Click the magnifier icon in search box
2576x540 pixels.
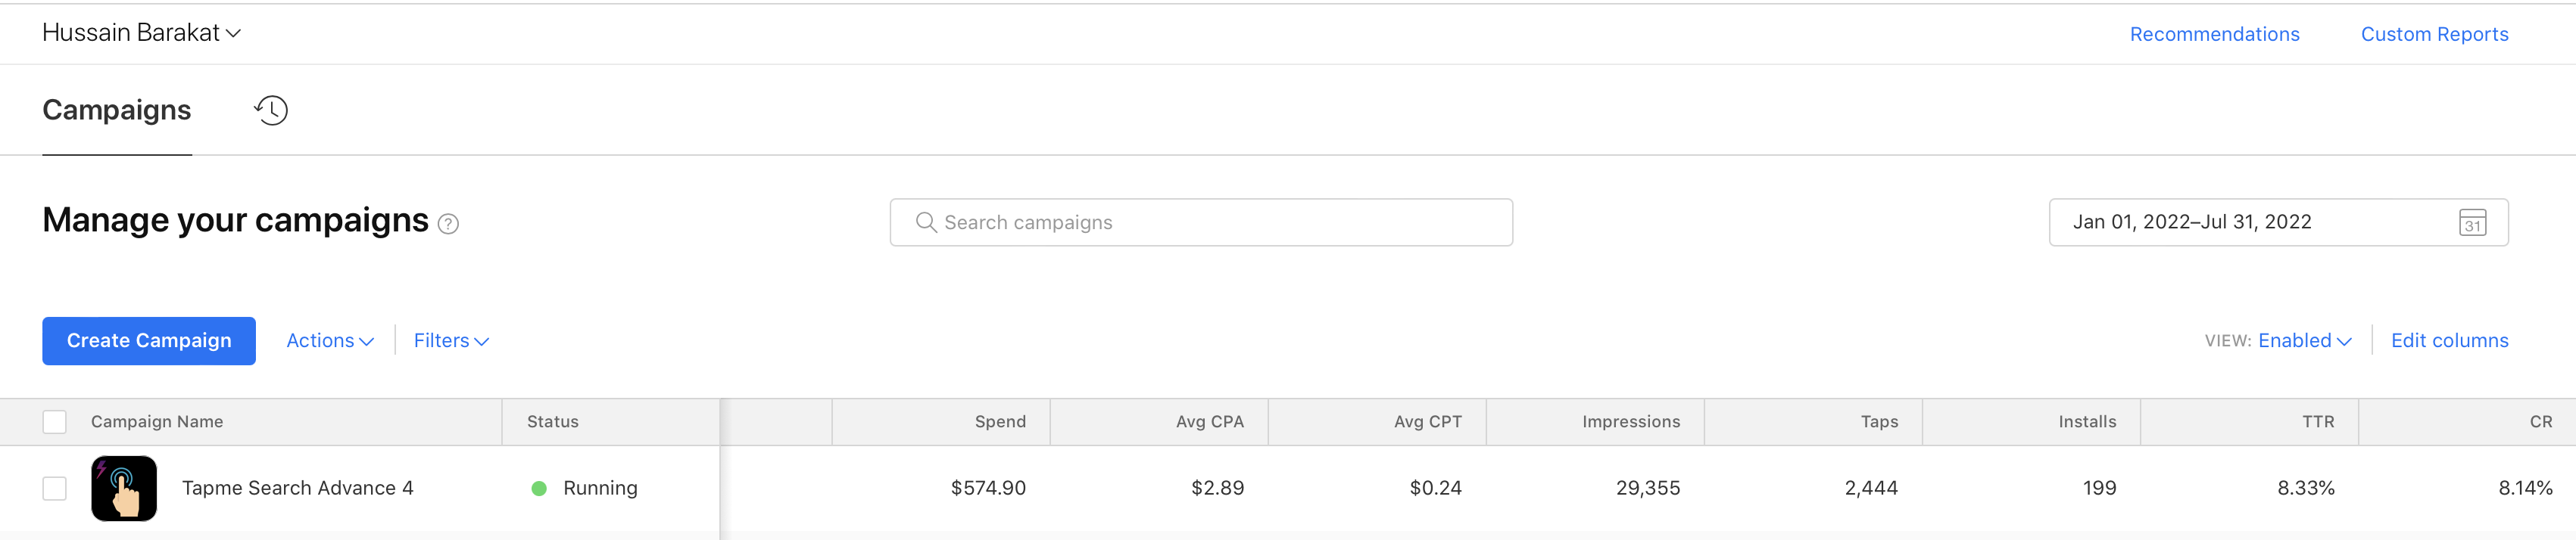[926, 222]
